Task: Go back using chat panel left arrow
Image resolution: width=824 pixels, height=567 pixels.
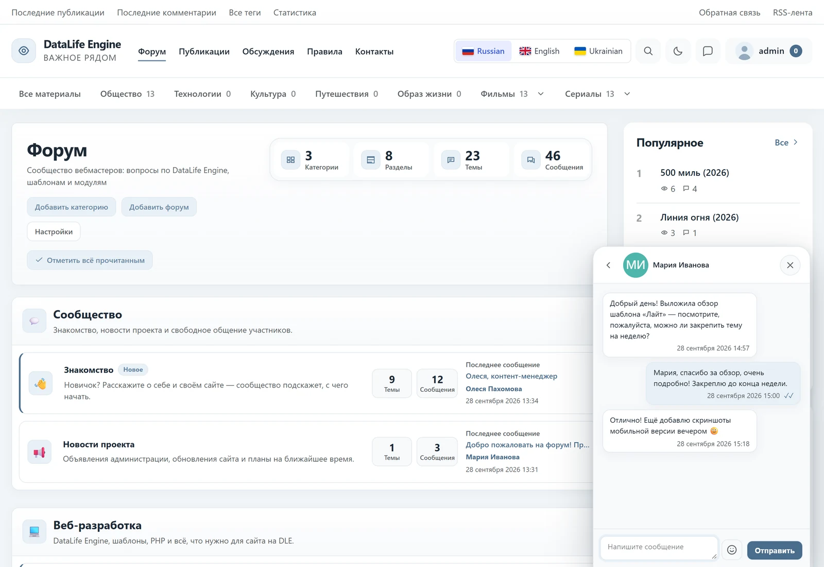Action: click(x=608, y=265)
